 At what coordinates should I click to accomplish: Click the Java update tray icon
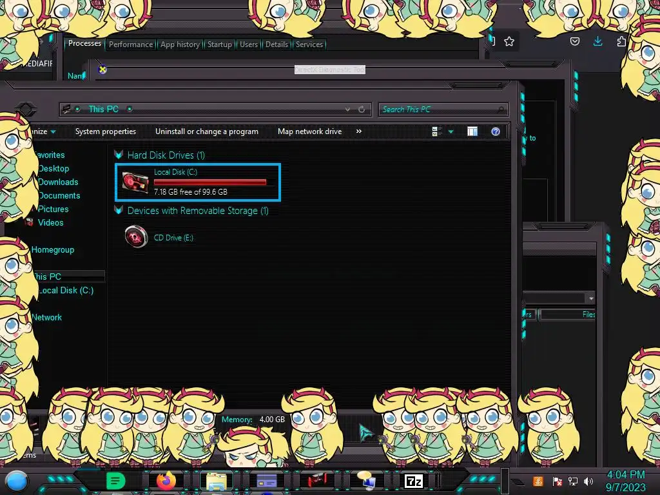[538, 481]
